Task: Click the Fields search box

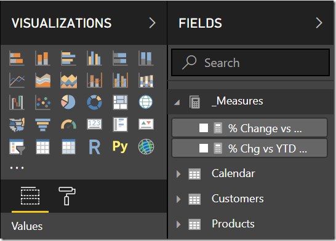Action: click(250, 63)
